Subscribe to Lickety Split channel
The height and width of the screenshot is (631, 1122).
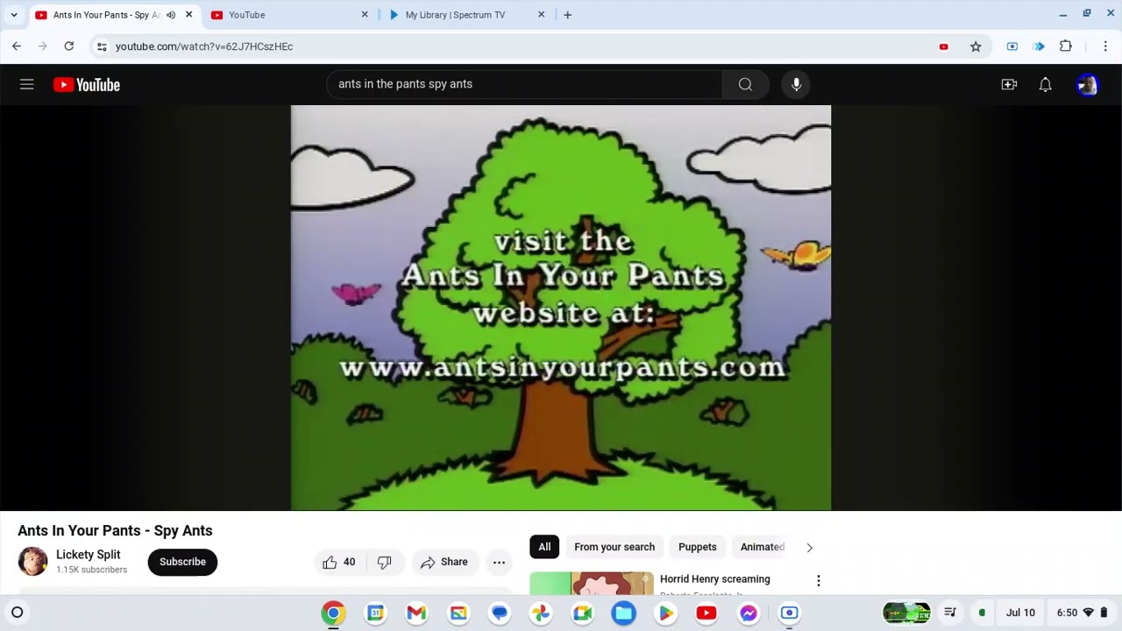[x=182, y=562]
